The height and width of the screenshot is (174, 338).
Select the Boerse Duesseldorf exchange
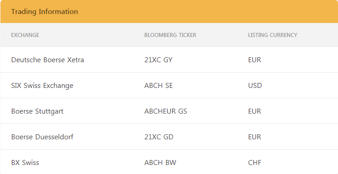pyautogui.click(x=42, y=137)
